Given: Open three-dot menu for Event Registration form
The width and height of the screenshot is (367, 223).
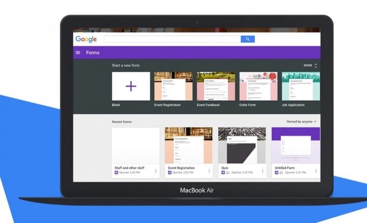Looking at the screenshot, I should tap(209, 171).
